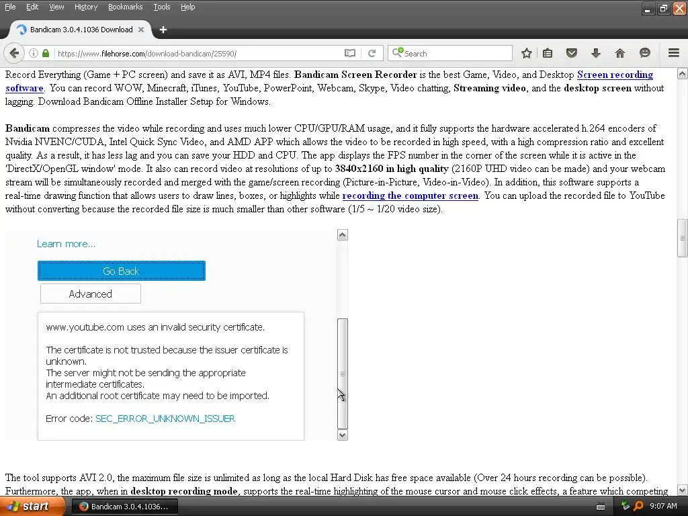Restore down the browser window
This screenshot has height=516, width=688.
[663, 8]
